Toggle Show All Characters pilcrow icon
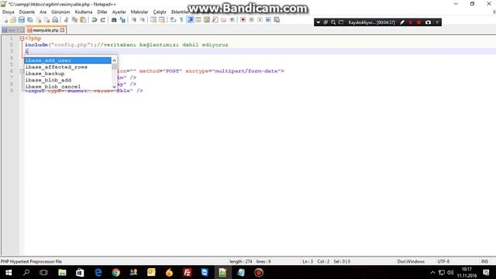 point(181,20)
